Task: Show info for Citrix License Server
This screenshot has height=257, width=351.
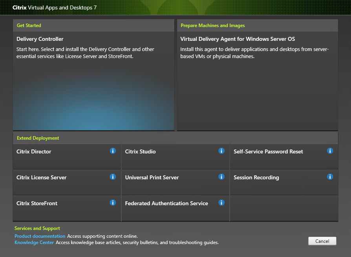Action: pyautogui.click(x=113, y=177)
